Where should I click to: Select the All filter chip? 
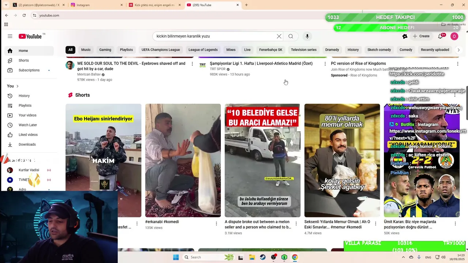[x=70, y=50]
